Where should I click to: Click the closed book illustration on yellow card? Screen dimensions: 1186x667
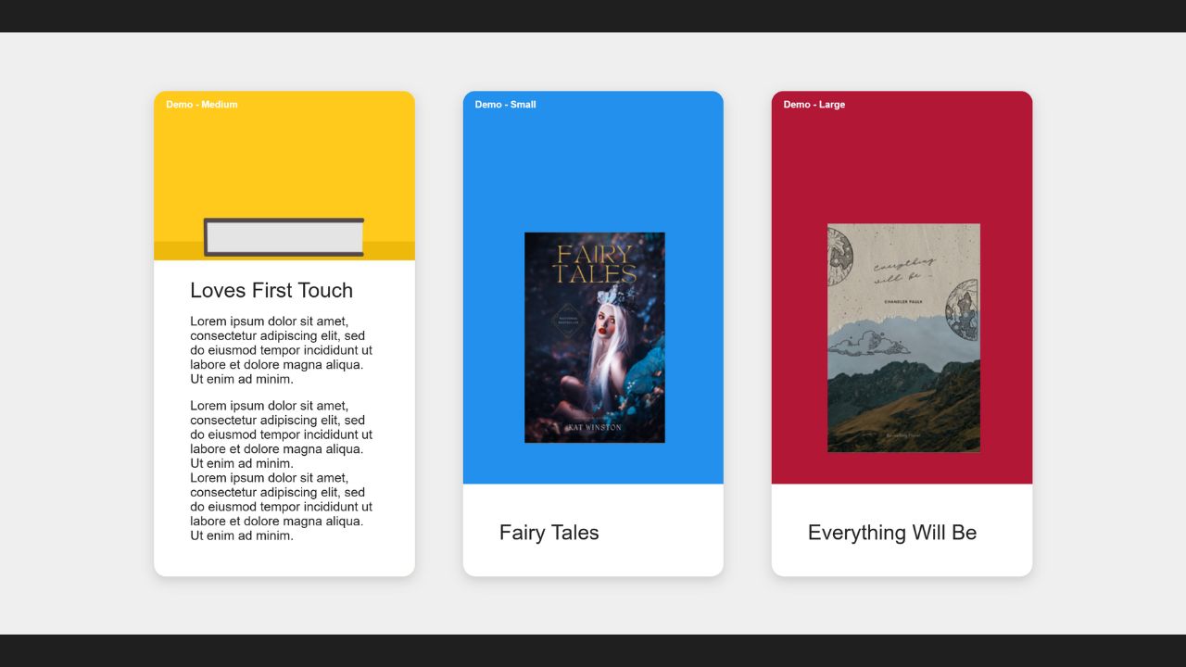[x=284, y=237]
